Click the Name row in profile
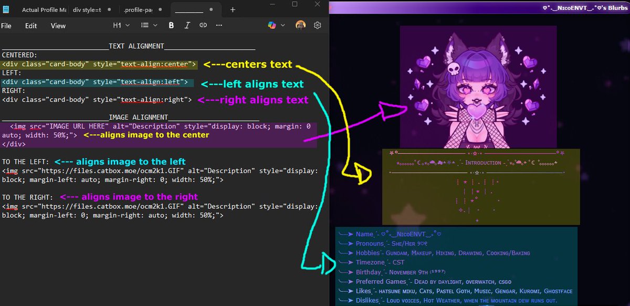630x306 pixels. point(390,234)
